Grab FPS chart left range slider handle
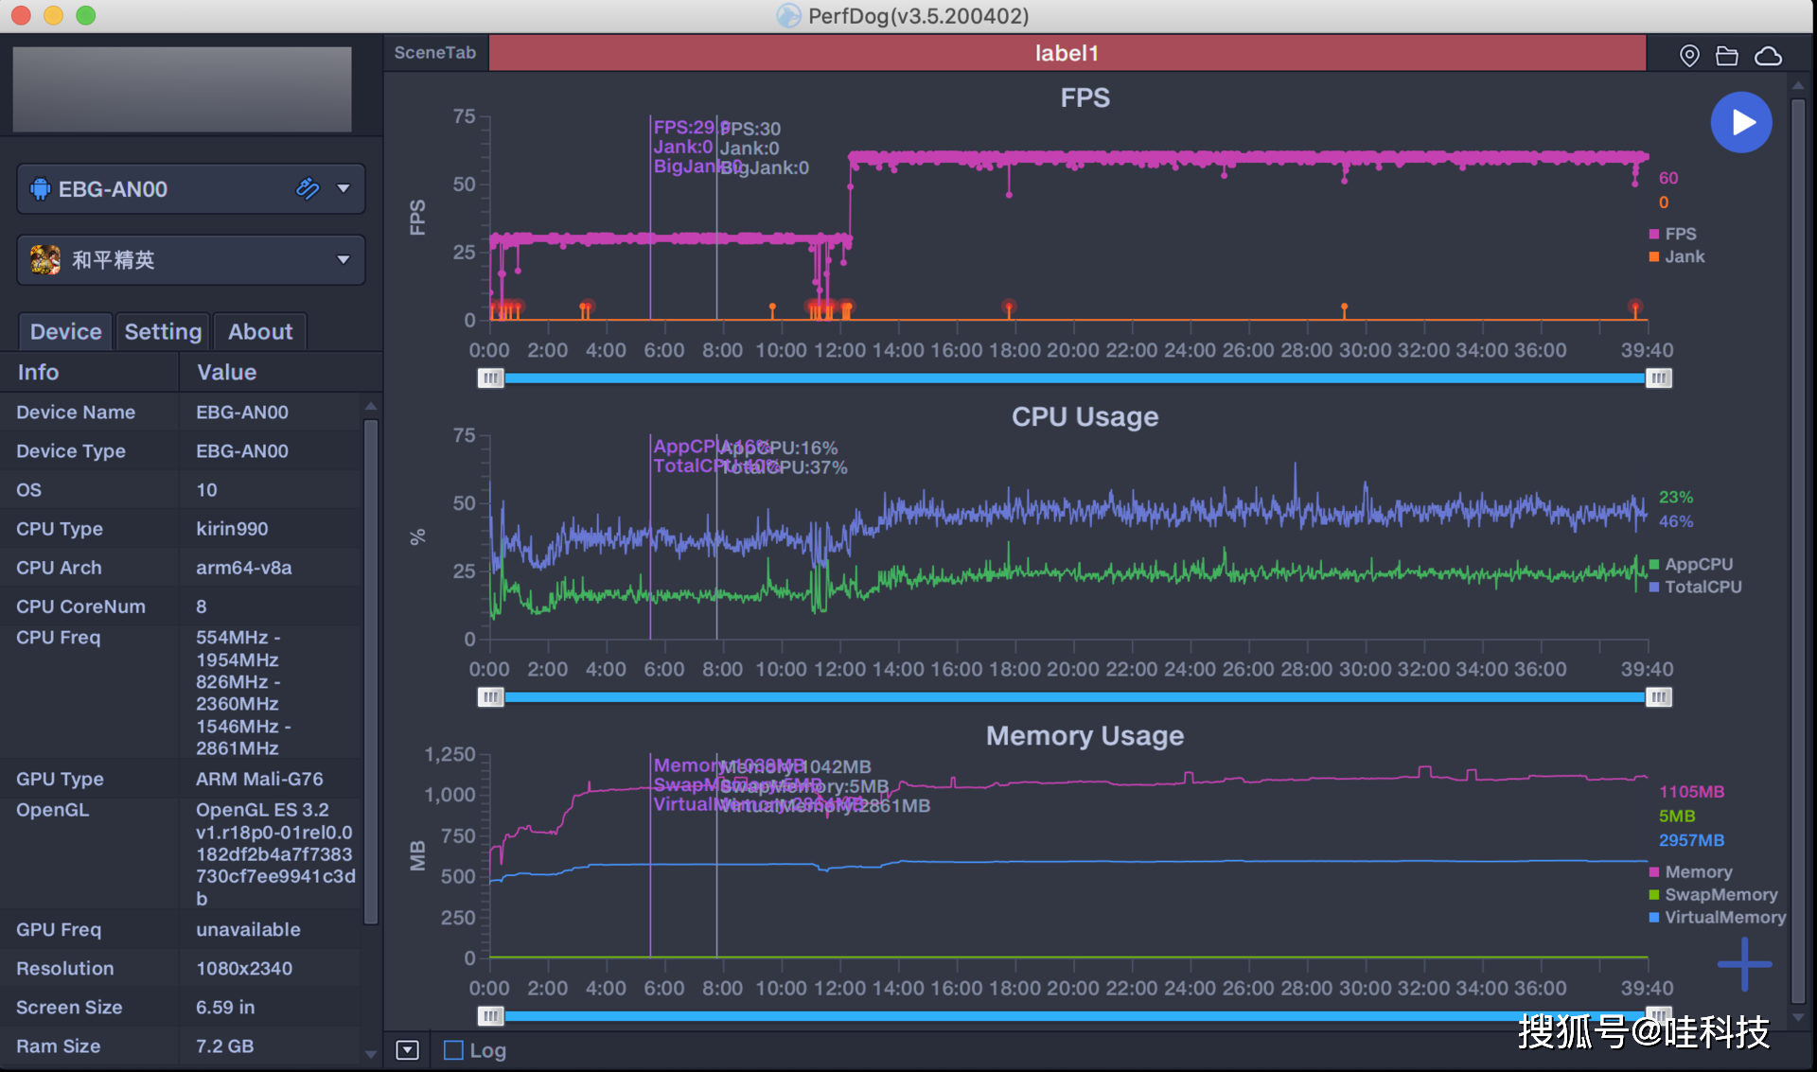 point(490,378)
